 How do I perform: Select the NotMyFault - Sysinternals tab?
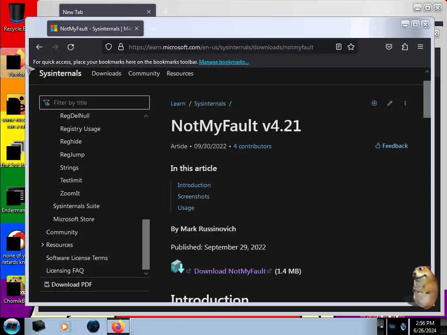[95, 28]
